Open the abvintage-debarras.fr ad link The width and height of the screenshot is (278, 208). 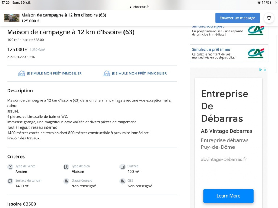pos(224,159)
